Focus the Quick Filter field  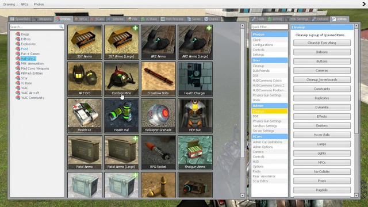tap(270, 27)
